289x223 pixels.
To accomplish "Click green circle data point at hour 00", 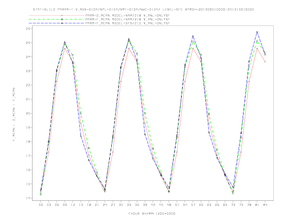I will click(x=41, y=194).
